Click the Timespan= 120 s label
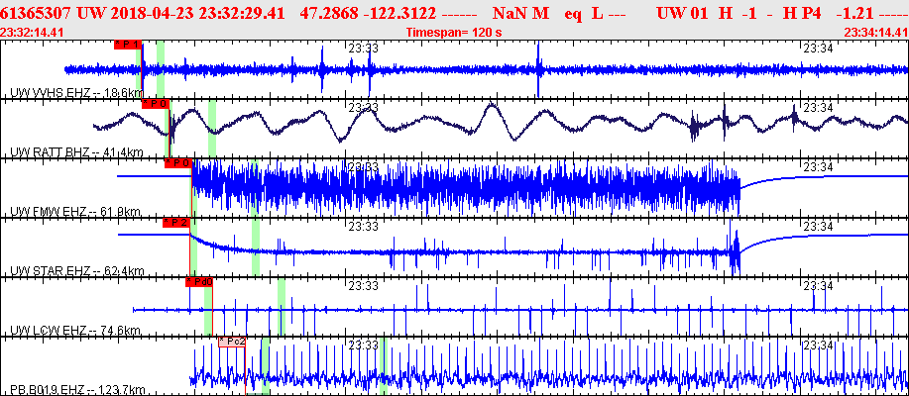 click(x=454, y=33)
